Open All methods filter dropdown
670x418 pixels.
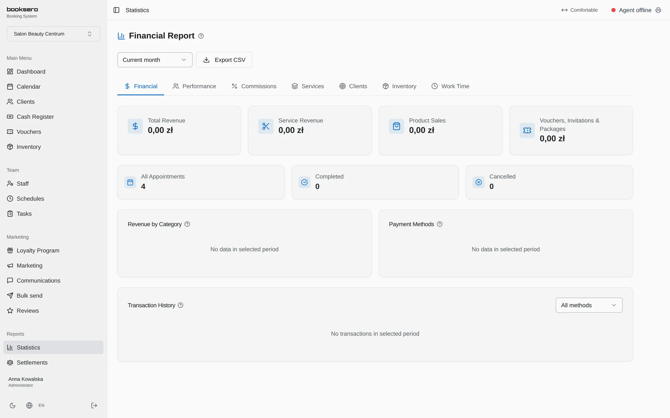pos(589,305)
